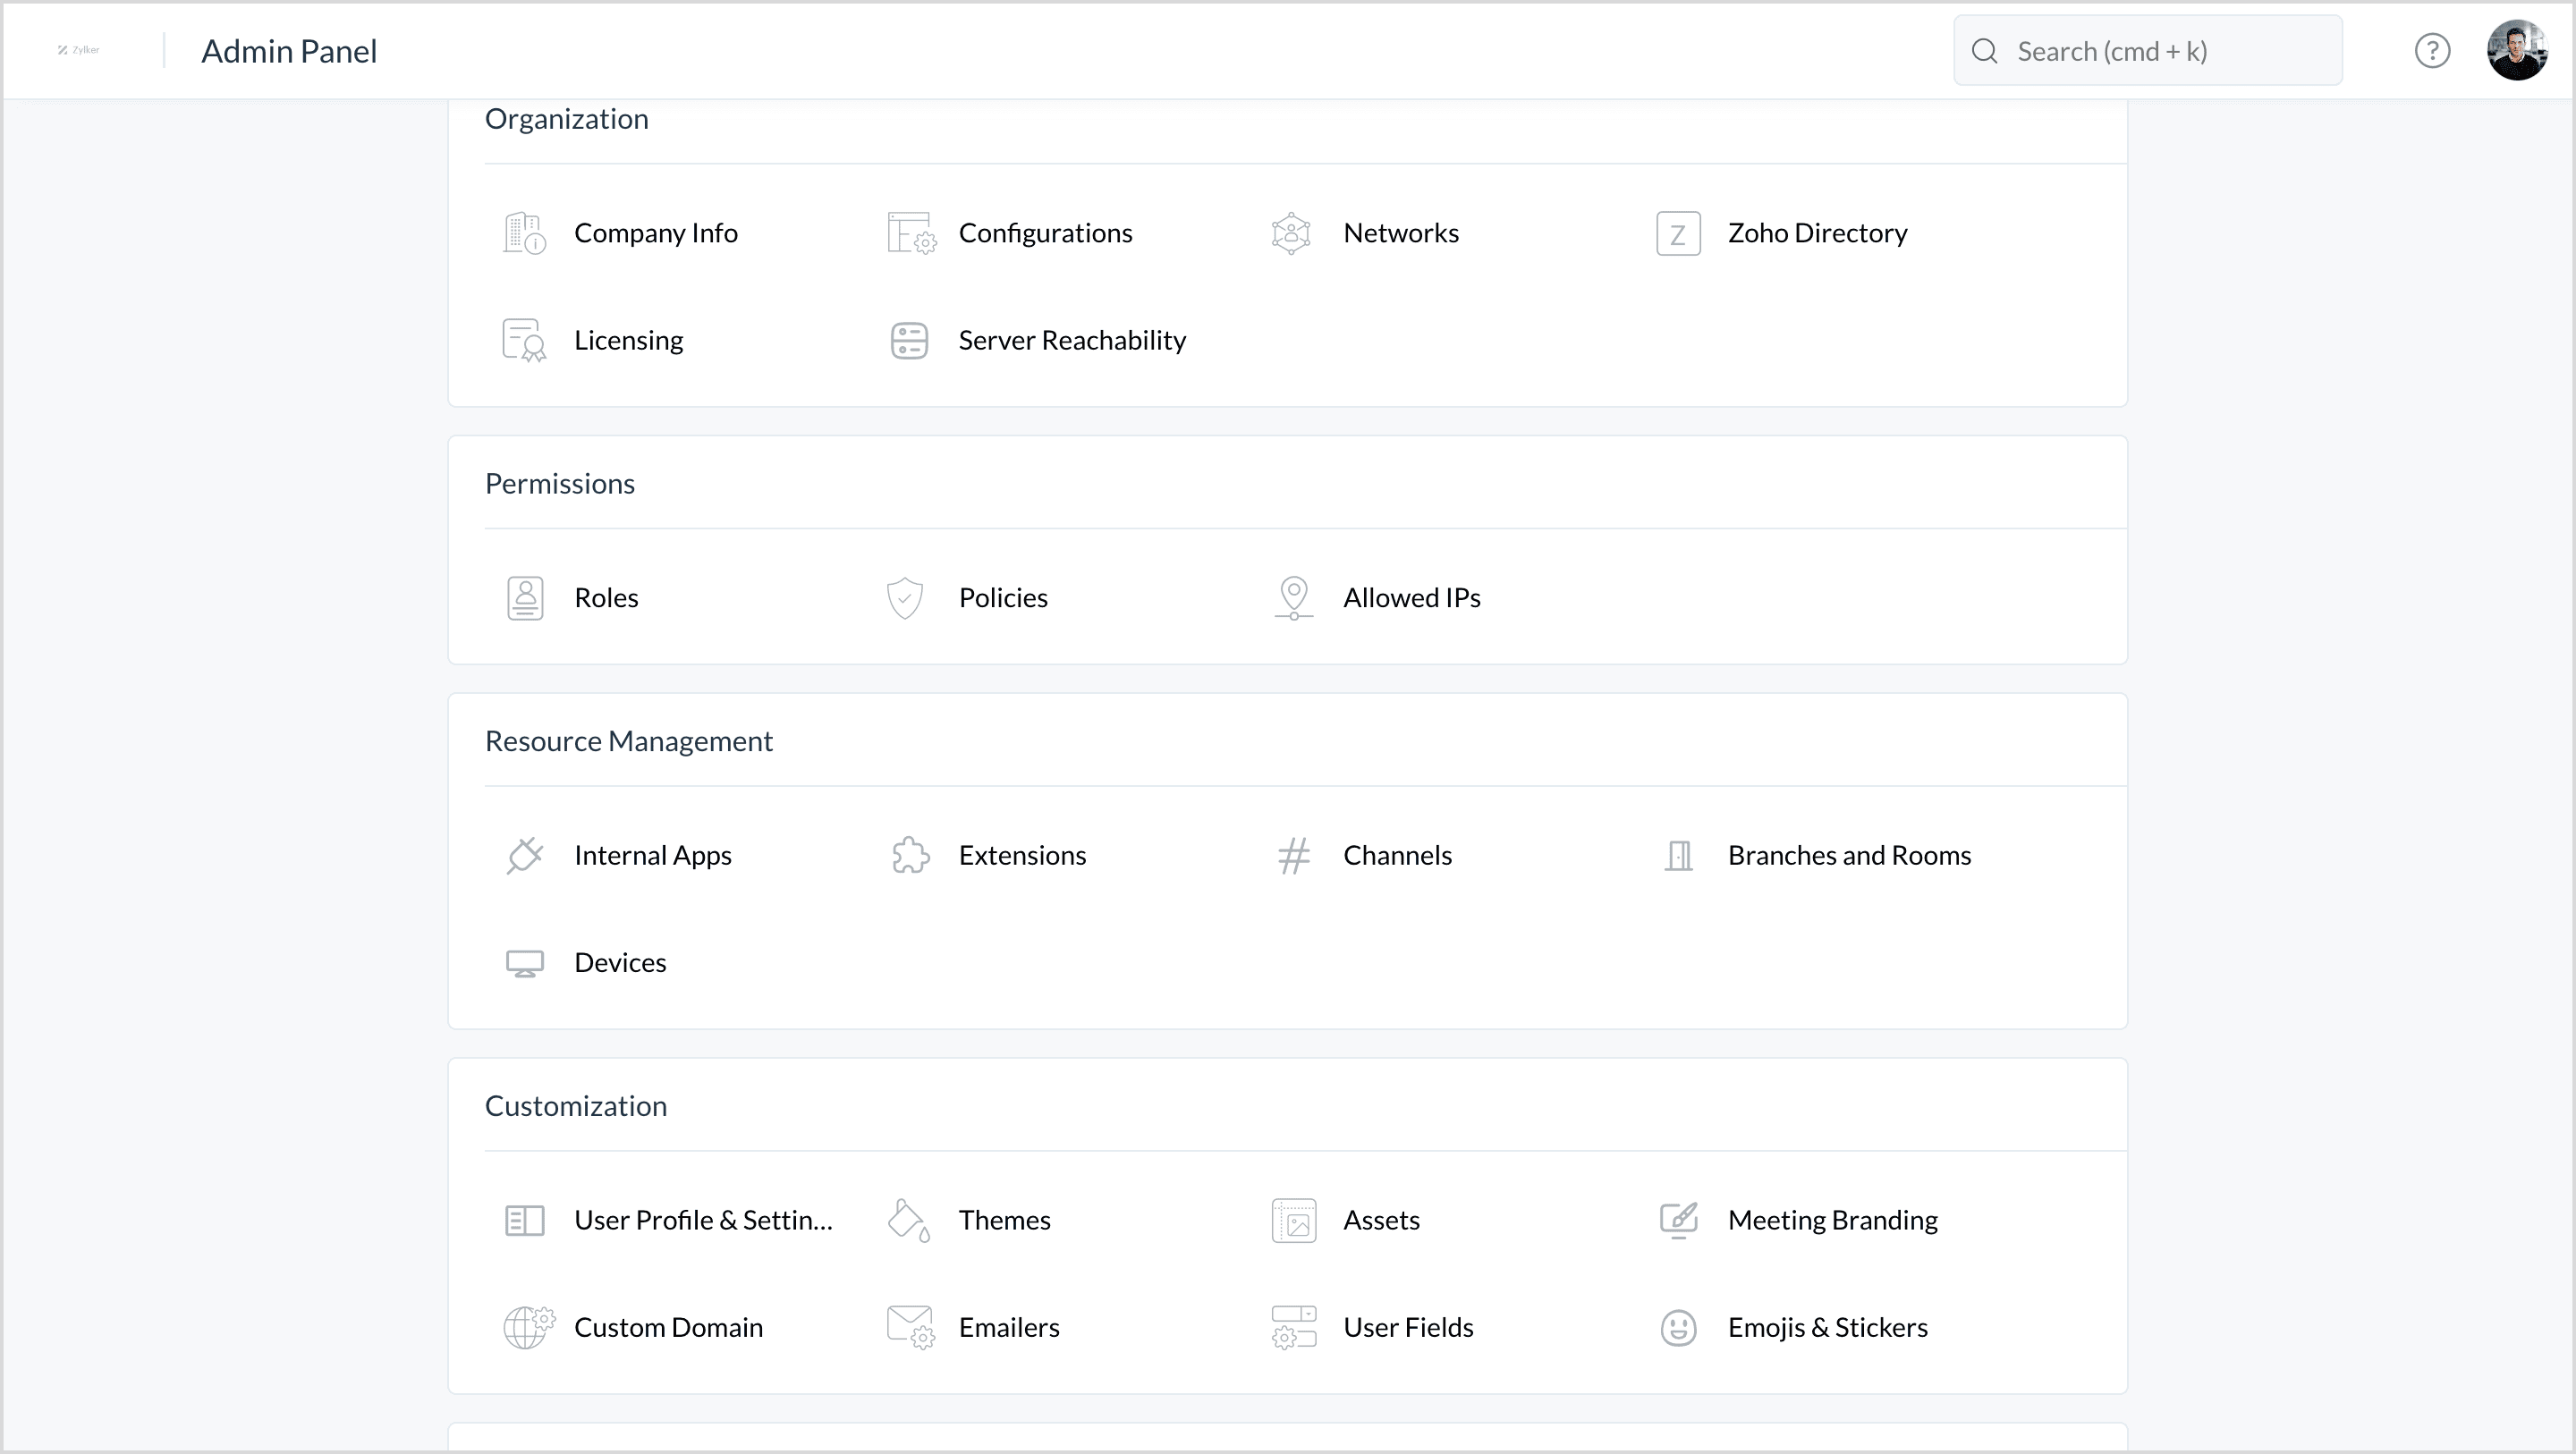The width and height of the screenshot is (2576, 1454).
Task: Open Branches and Rooms link
Action: (x=1849, y=856)
